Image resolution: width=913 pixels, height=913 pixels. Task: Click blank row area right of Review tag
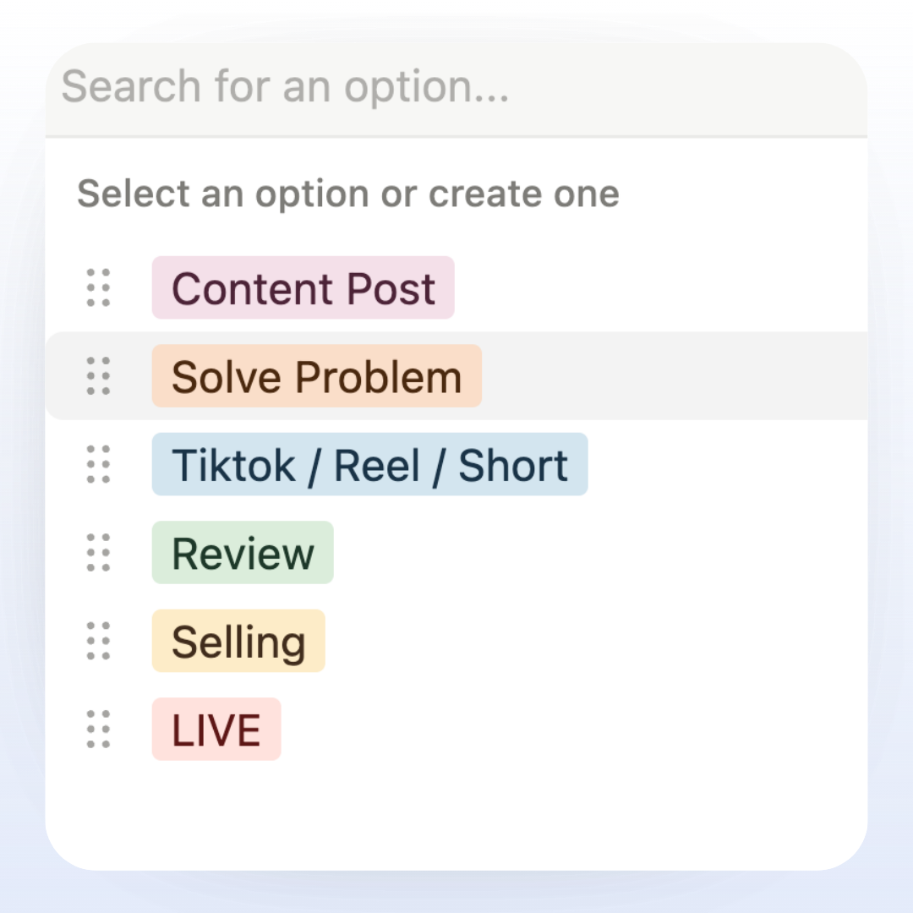[592, 553]
